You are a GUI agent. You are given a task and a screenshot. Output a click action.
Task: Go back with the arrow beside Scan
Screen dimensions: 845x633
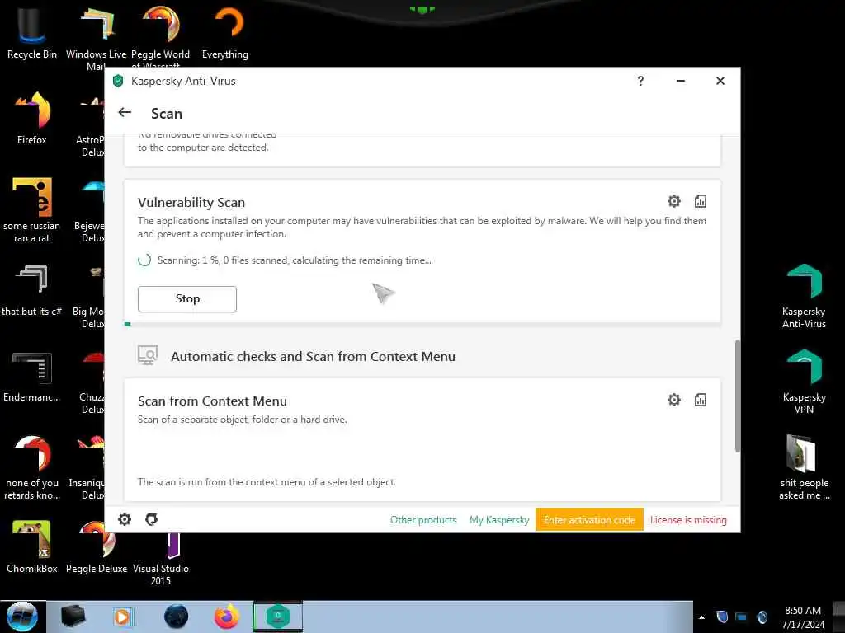[x=125, y=112]
